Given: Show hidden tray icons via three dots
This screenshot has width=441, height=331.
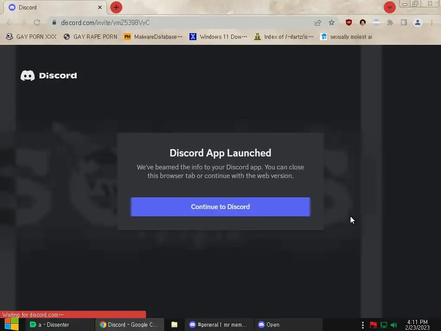Looking at the screenshot, I should coord(363,325).
